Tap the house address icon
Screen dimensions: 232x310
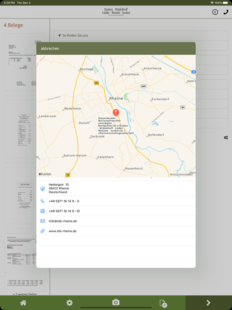tap(42, 189)
